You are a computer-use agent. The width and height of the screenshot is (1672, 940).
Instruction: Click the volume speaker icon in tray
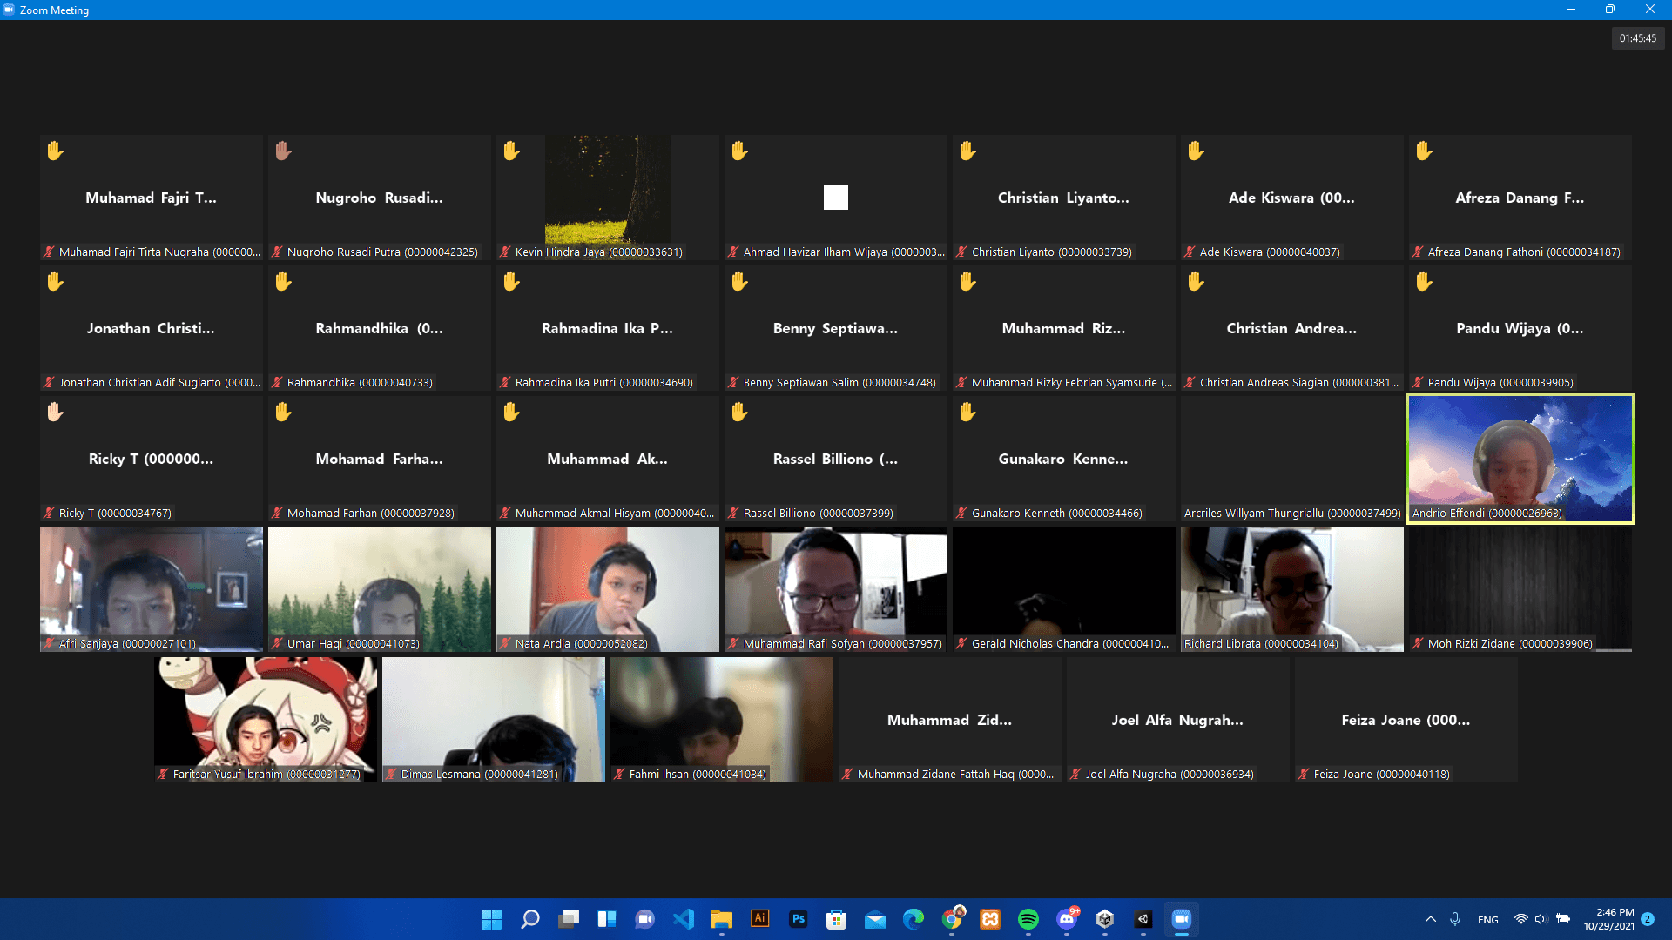(x=1541, y=919)
